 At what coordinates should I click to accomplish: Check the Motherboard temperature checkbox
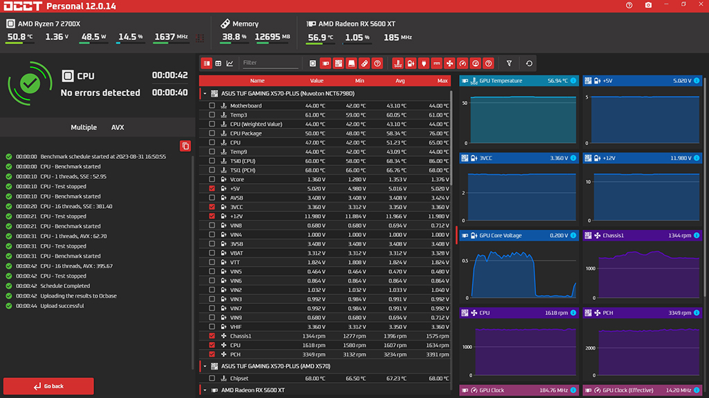(212, 106)
